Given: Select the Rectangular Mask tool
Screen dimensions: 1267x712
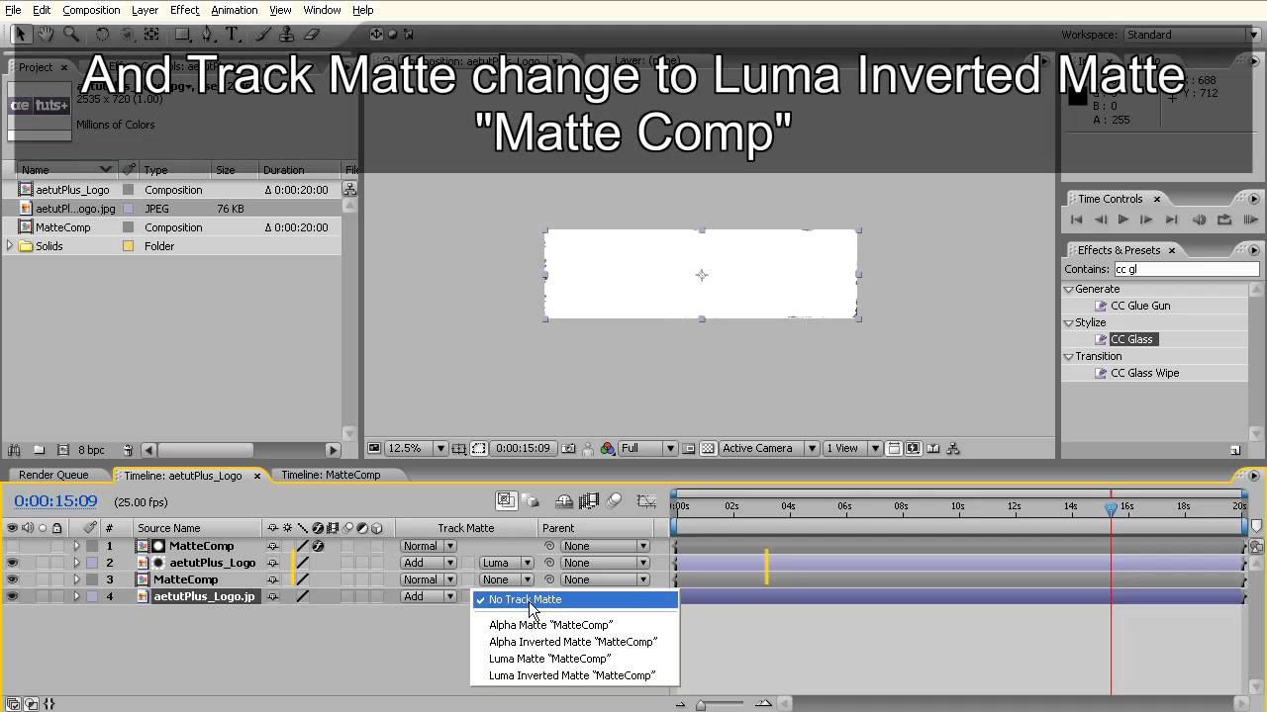Looking at the screenshot, I should point(182,34).
